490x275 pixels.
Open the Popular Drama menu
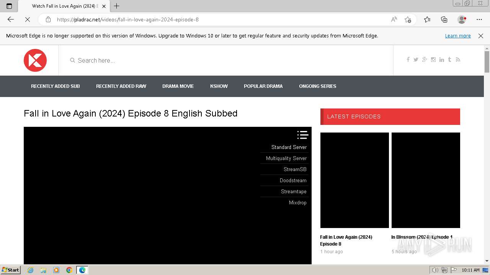pyautogui.click(x=263, y=86)
